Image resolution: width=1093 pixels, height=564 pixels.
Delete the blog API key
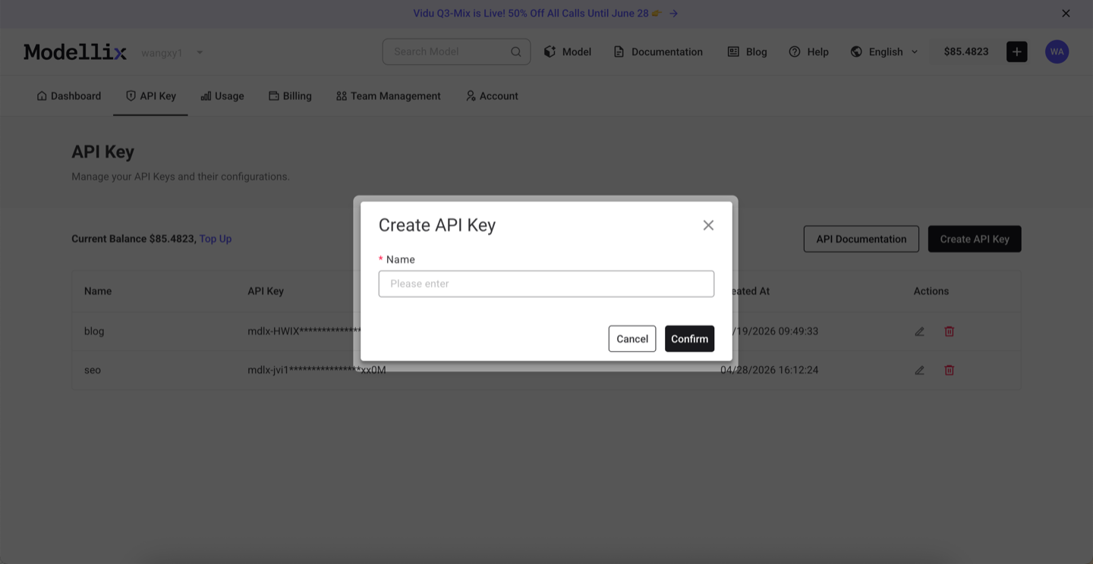949,331
